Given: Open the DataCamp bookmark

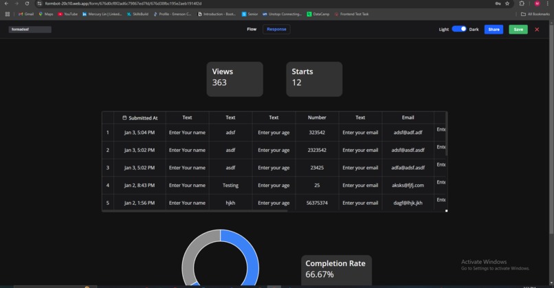Looking at the screenshot, I should coord(318,14).
